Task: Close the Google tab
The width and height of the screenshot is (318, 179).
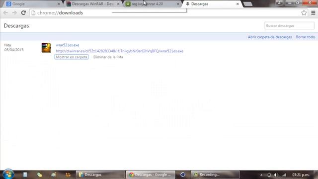Action: (x=59, y=4)
